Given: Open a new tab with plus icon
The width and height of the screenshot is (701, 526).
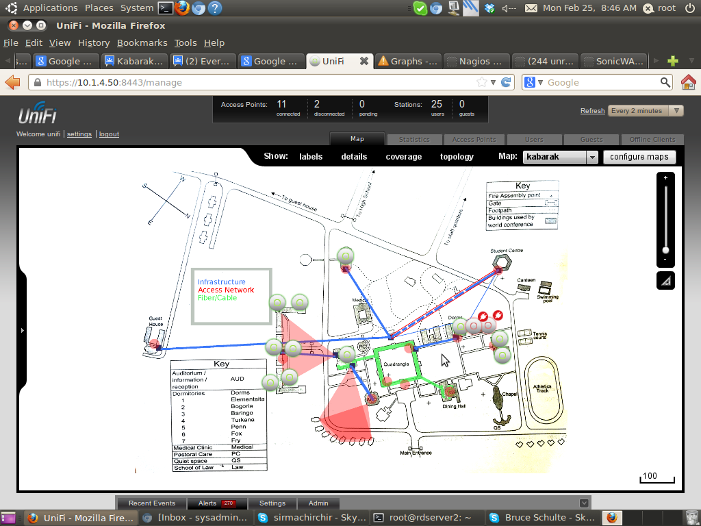Looking at the screenshot, I should [673, 61].
